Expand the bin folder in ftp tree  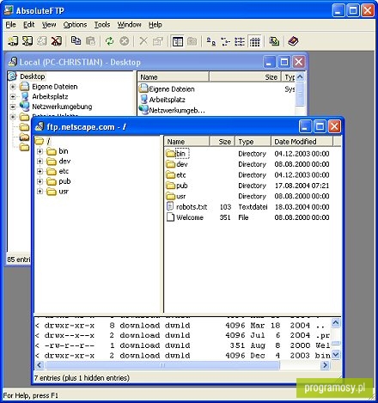pyautogui.click(x=40, y=151)
